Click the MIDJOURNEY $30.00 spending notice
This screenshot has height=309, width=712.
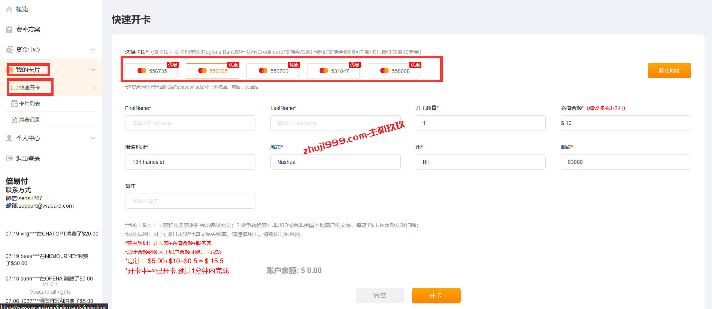(47, 260)
